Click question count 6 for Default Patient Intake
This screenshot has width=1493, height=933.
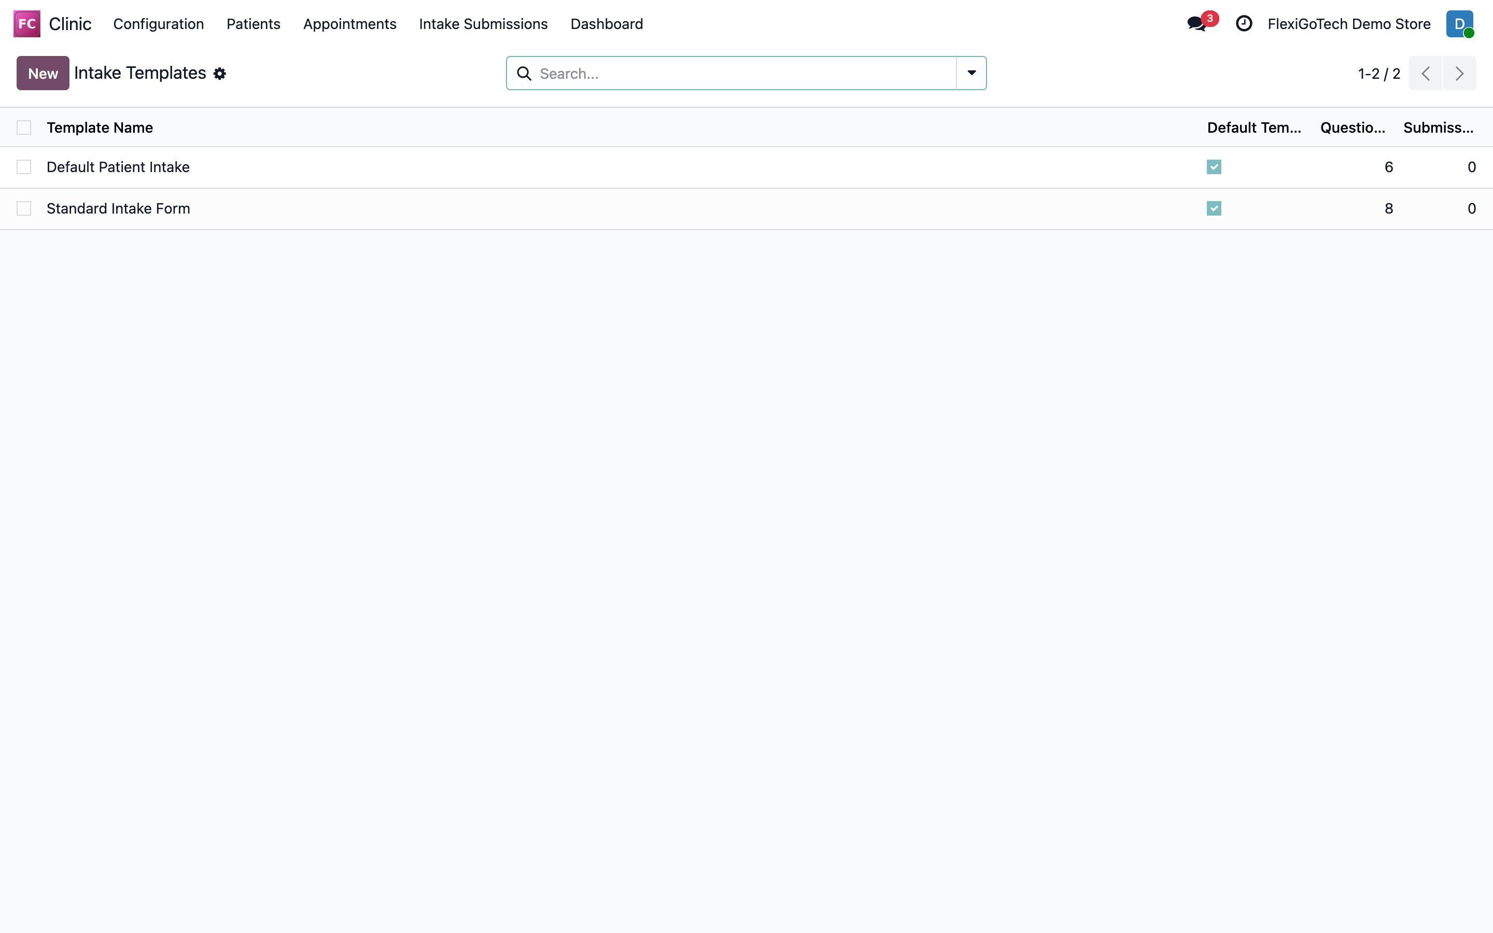[x=1389, y=167]
